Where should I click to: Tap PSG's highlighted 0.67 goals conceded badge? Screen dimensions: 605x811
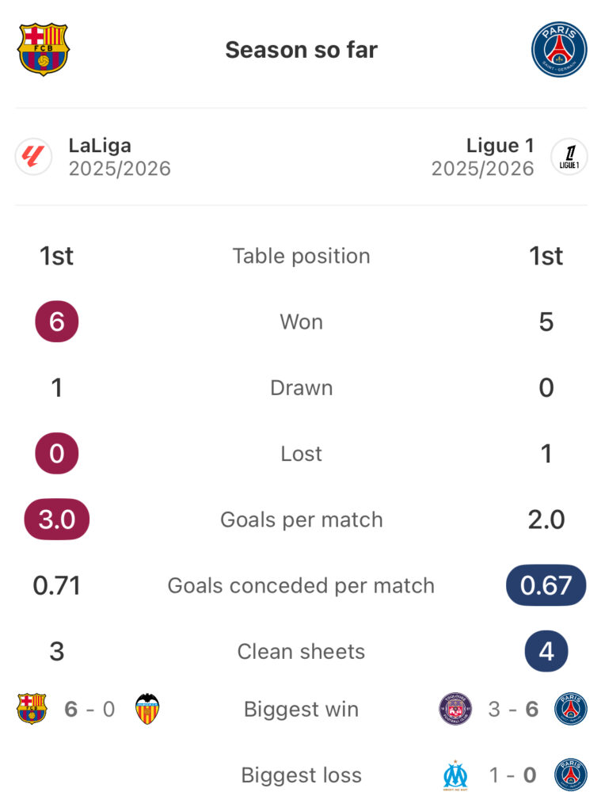coord(546,585)
